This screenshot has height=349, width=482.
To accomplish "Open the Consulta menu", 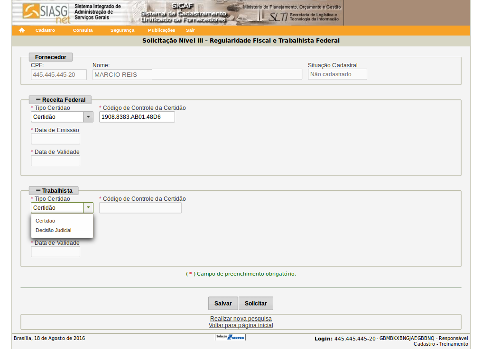I will [x=83, y=30].
